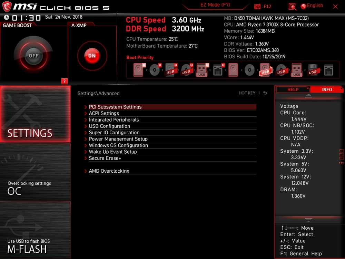
Task: Select the UEFI USB key boot icon
Action: (x=202, y=70)
